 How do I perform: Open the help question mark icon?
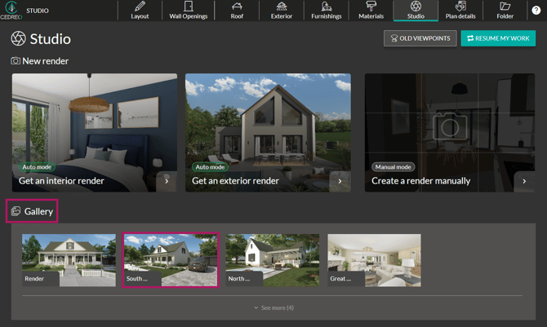tap(536, 11)
